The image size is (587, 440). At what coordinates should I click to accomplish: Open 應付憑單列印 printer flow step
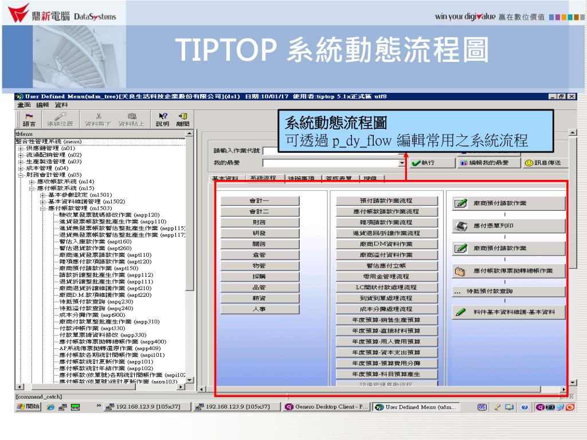508,226
